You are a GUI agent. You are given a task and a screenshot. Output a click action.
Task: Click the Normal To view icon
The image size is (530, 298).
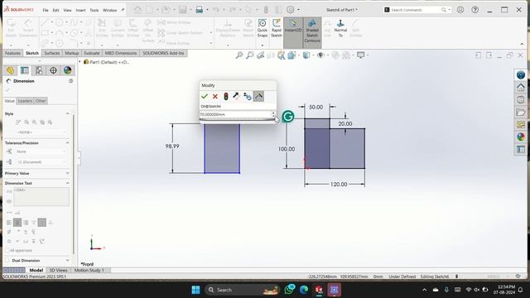[340, 28]
